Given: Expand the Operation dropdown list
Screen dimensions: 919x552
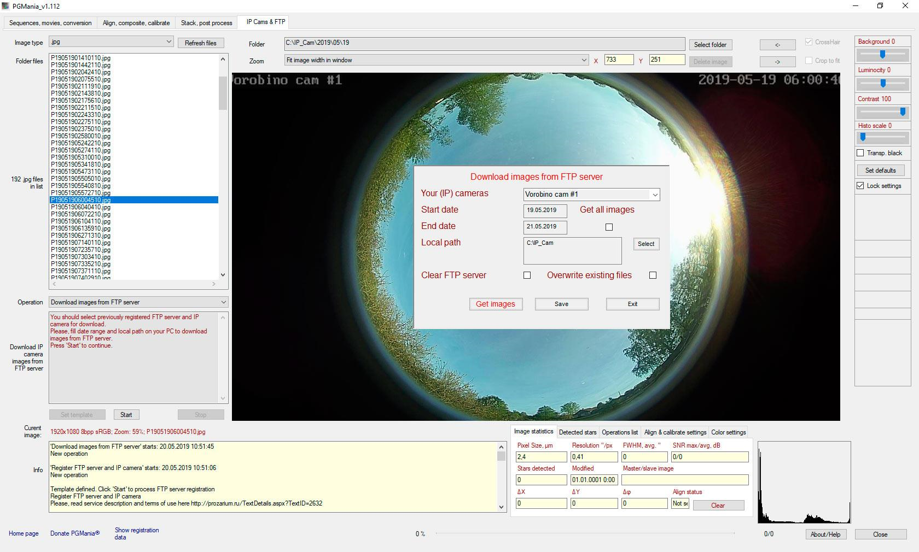Looking at the screenshot, I should pyautogui.click(x=223, y=302).
